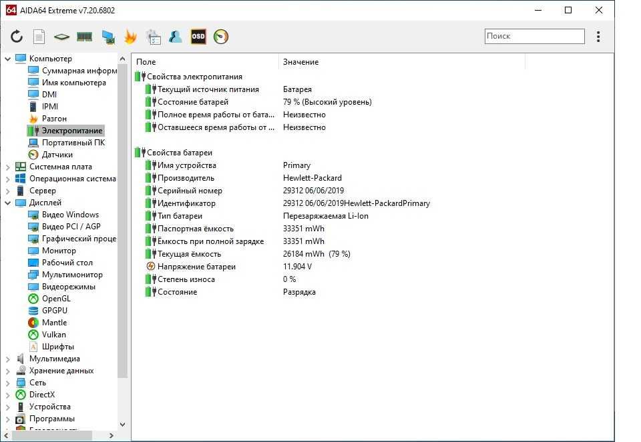Expand the Мультимедиа tree node
The height and width of the screenshot is (442, 641).
point(7,359)
